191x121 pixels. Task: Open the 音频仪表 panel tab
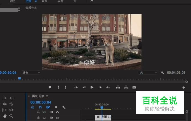tap(31, 8)
